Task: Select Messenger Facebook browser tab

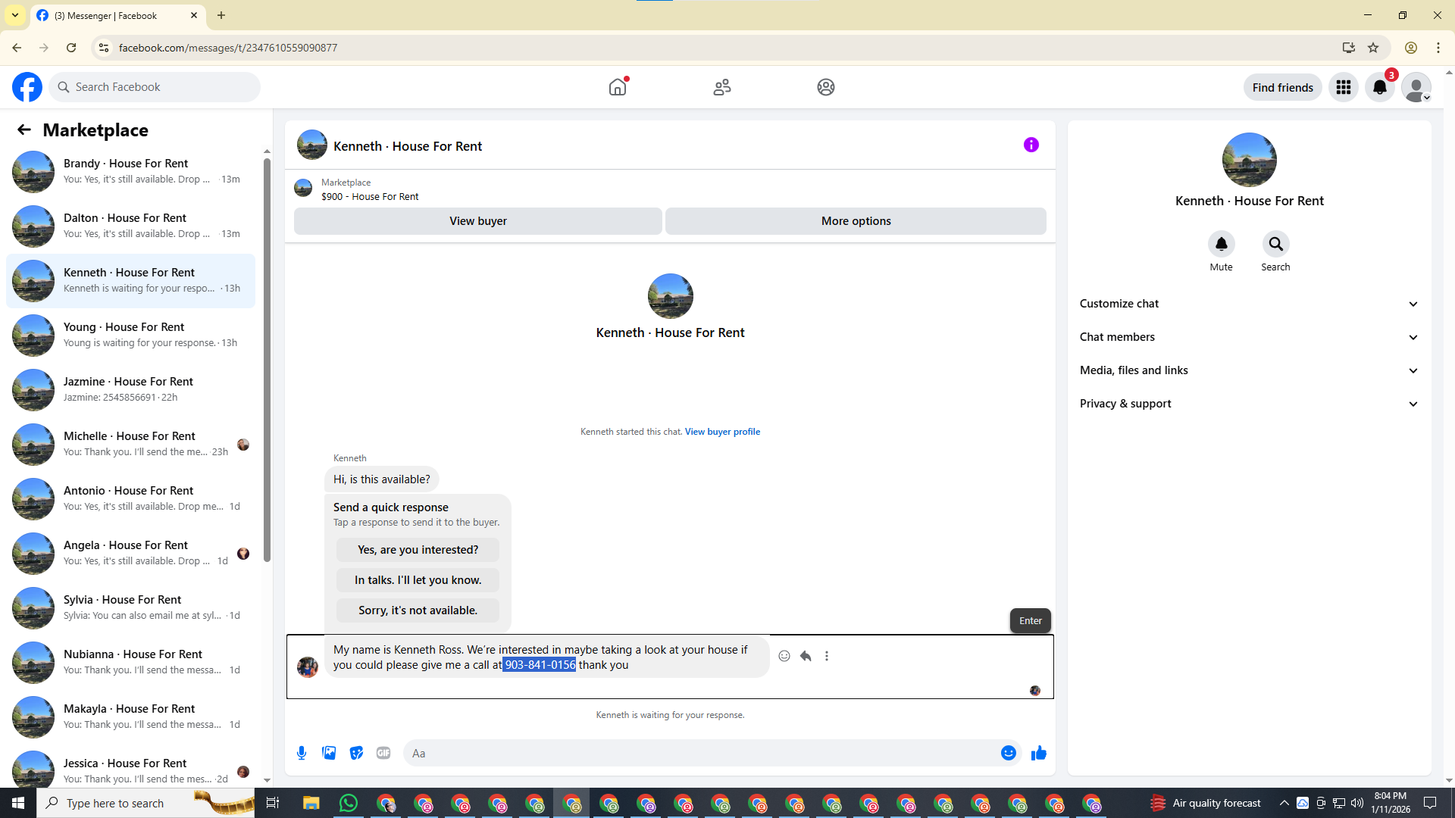Action: pyautogui.click(x=117, y=15)
